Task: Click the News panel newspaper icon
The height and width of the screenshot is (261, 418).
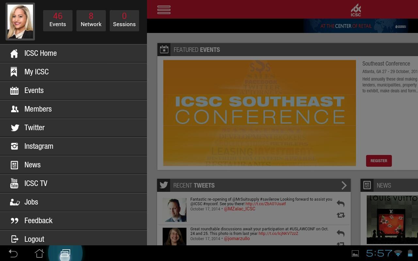Action: [x=367, y=185]
